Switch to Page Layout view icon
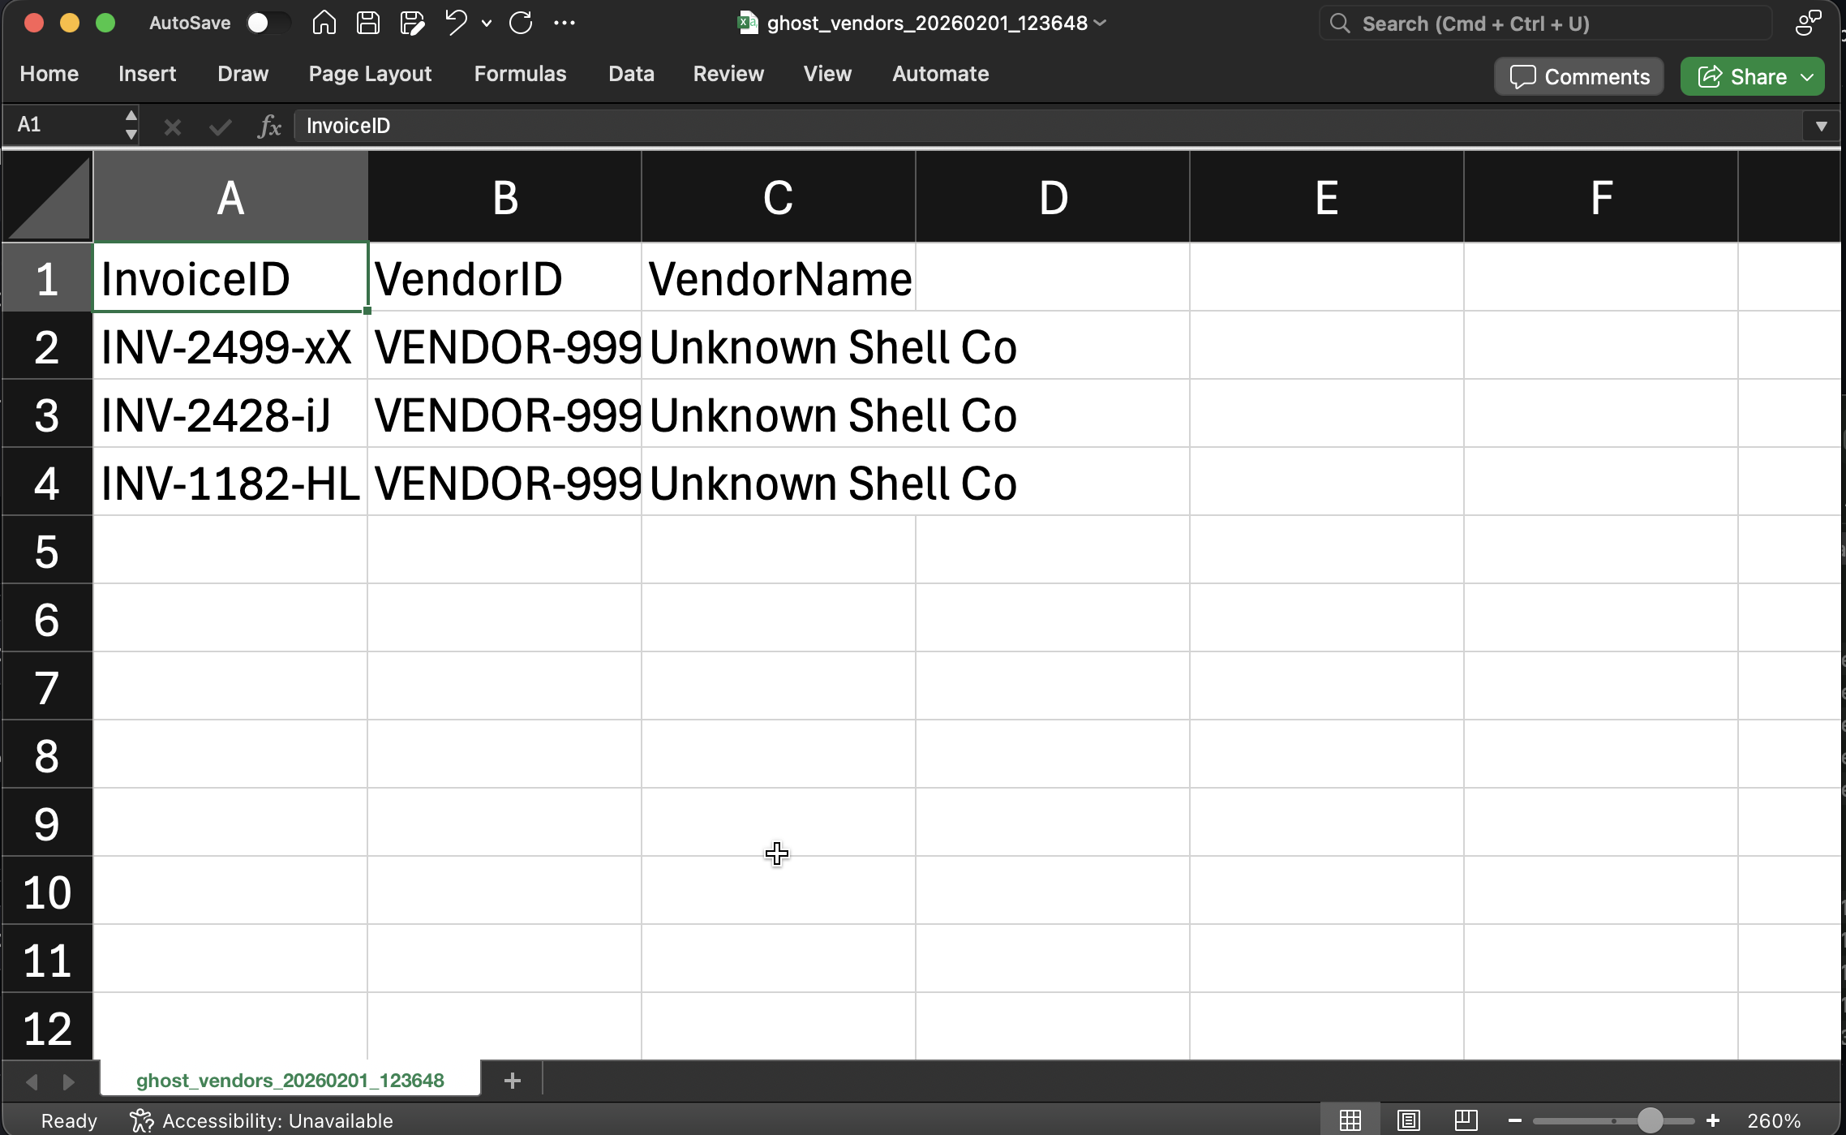1846x1135 pixels. 1409,1120
